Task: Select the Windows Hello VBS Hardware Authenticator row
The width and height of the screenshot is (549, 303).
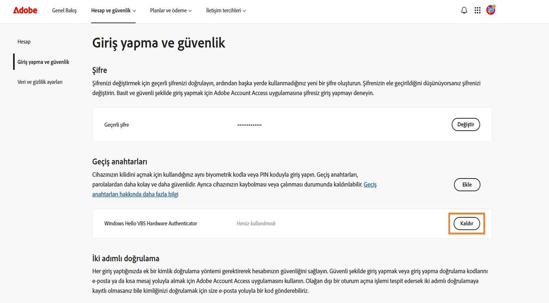Action: (151, 223)
